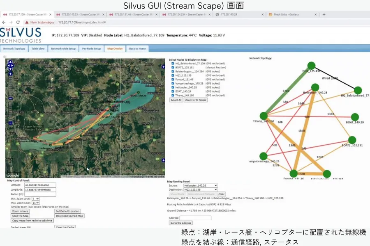Open the Per-Node Setup tab
The width and height of the screenshot is (370, 246).
(x=91, y=49)
